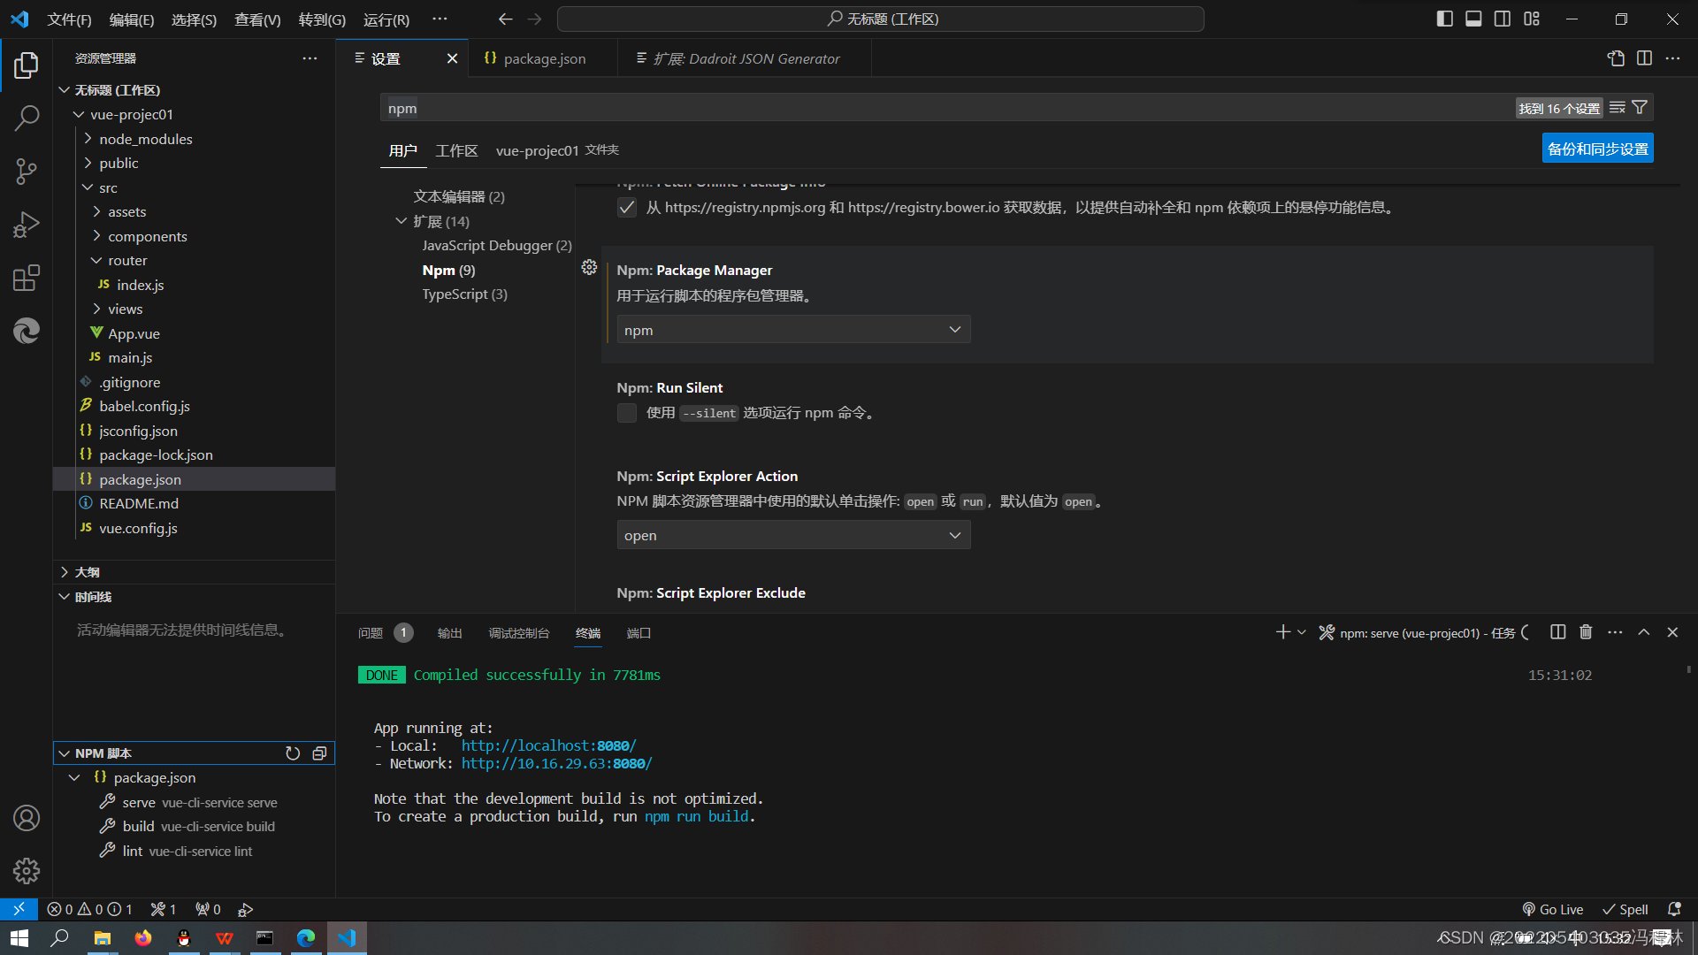This screenshot has width=1698, height=955.
Task: Open the Package Manager npm dropdown
Action: (x=793, y=330)
